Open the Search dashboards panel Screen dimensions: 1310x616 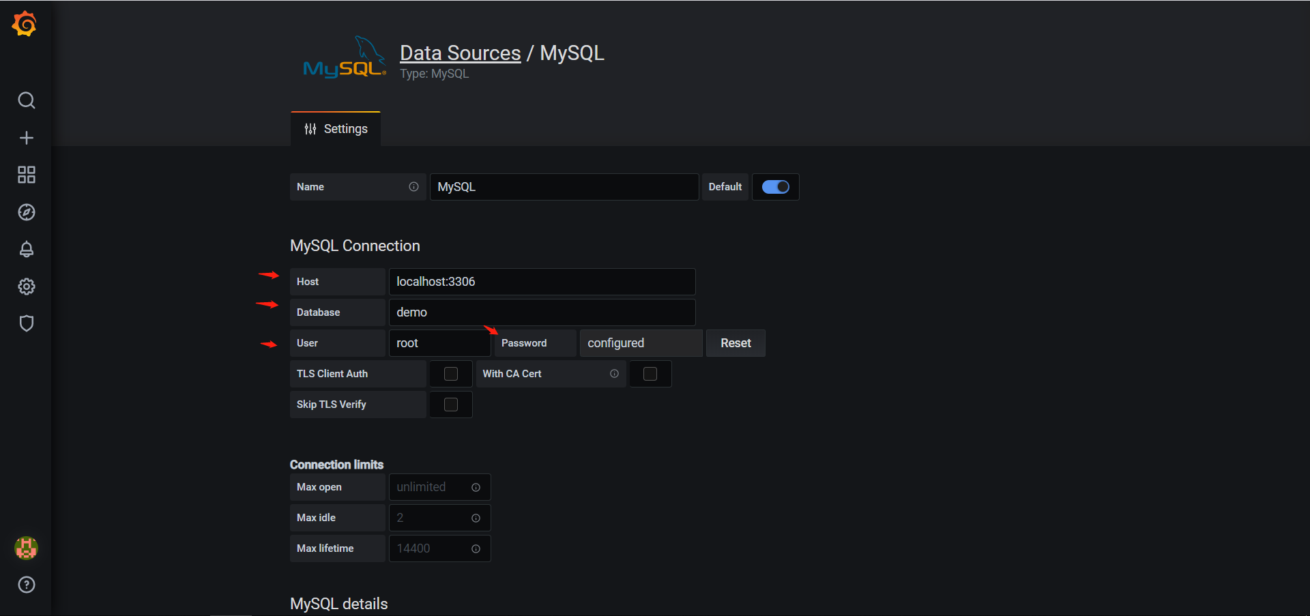[26, 100]
